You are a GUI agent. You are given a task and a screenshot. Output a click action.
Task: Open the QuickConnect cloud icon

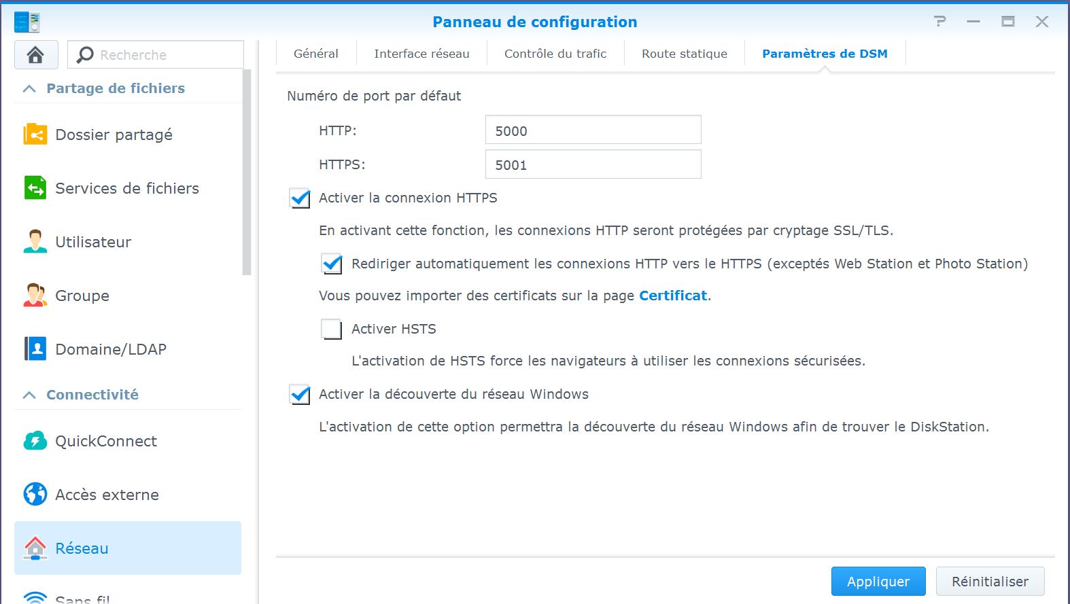point(35,441)
